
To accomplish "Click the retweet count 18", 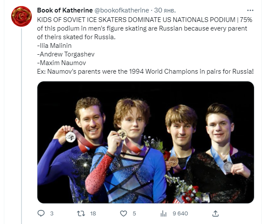I will (x=93, y=213).
